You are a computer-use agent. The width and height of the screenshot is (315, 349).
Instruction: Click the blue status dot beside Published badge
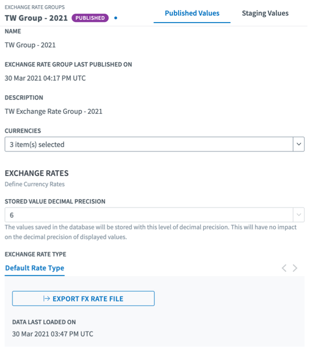pos(115,18)
